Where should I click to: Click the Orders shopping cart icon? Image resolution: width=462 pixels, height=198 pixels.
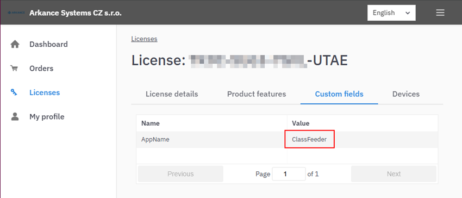coord(14,69)
